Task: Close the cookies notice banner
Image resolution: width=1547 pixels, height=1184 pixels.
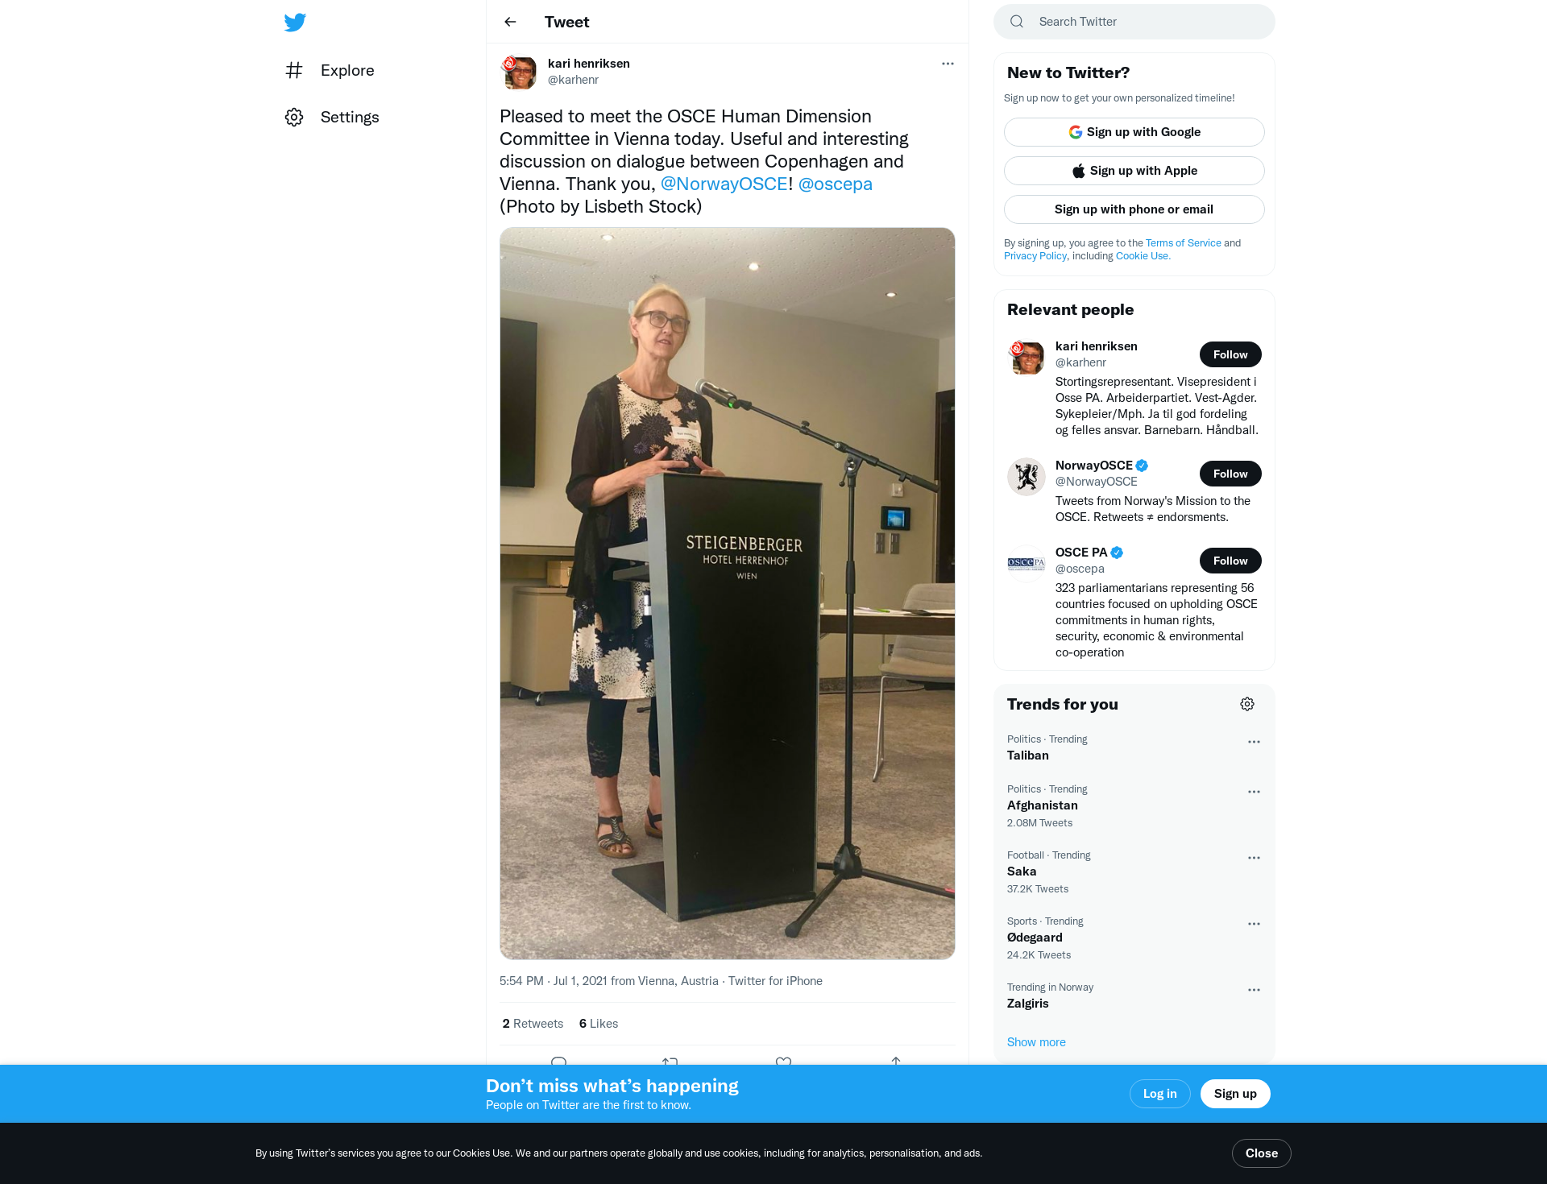Action: coord(1261,1153)
